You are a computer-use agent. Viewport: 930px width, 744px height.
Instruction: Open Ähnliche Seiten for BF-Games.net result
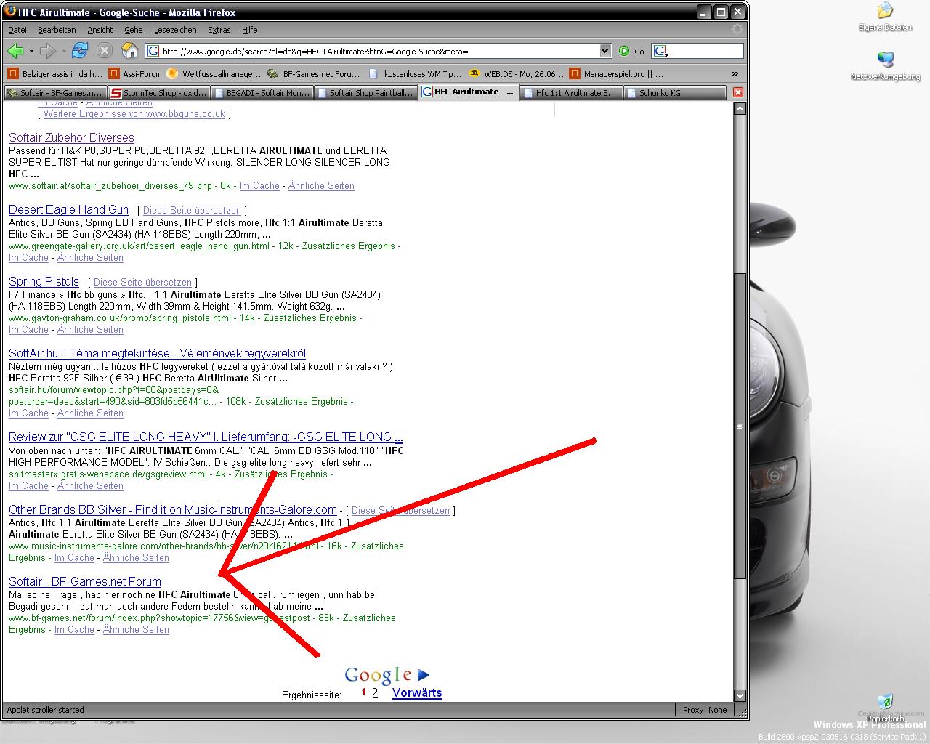click(x=136, y=630)
